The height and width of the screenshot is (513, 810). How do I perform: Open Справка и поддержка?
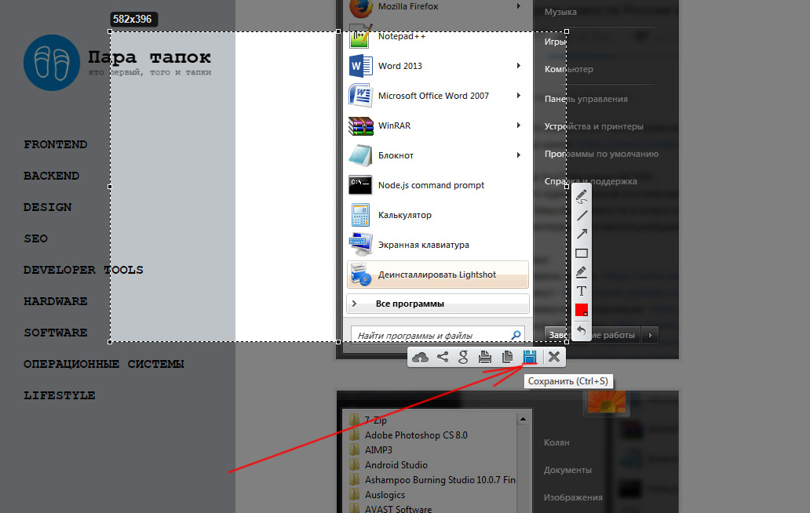coord(590,181)
